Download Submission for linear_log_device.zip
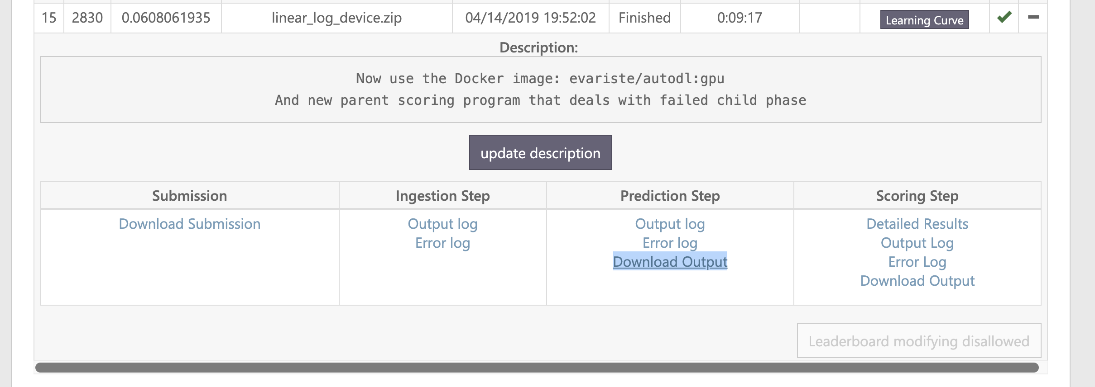The height and width of the screenshot is (387, 1095). pyautogui.click(x=189, y=223)
